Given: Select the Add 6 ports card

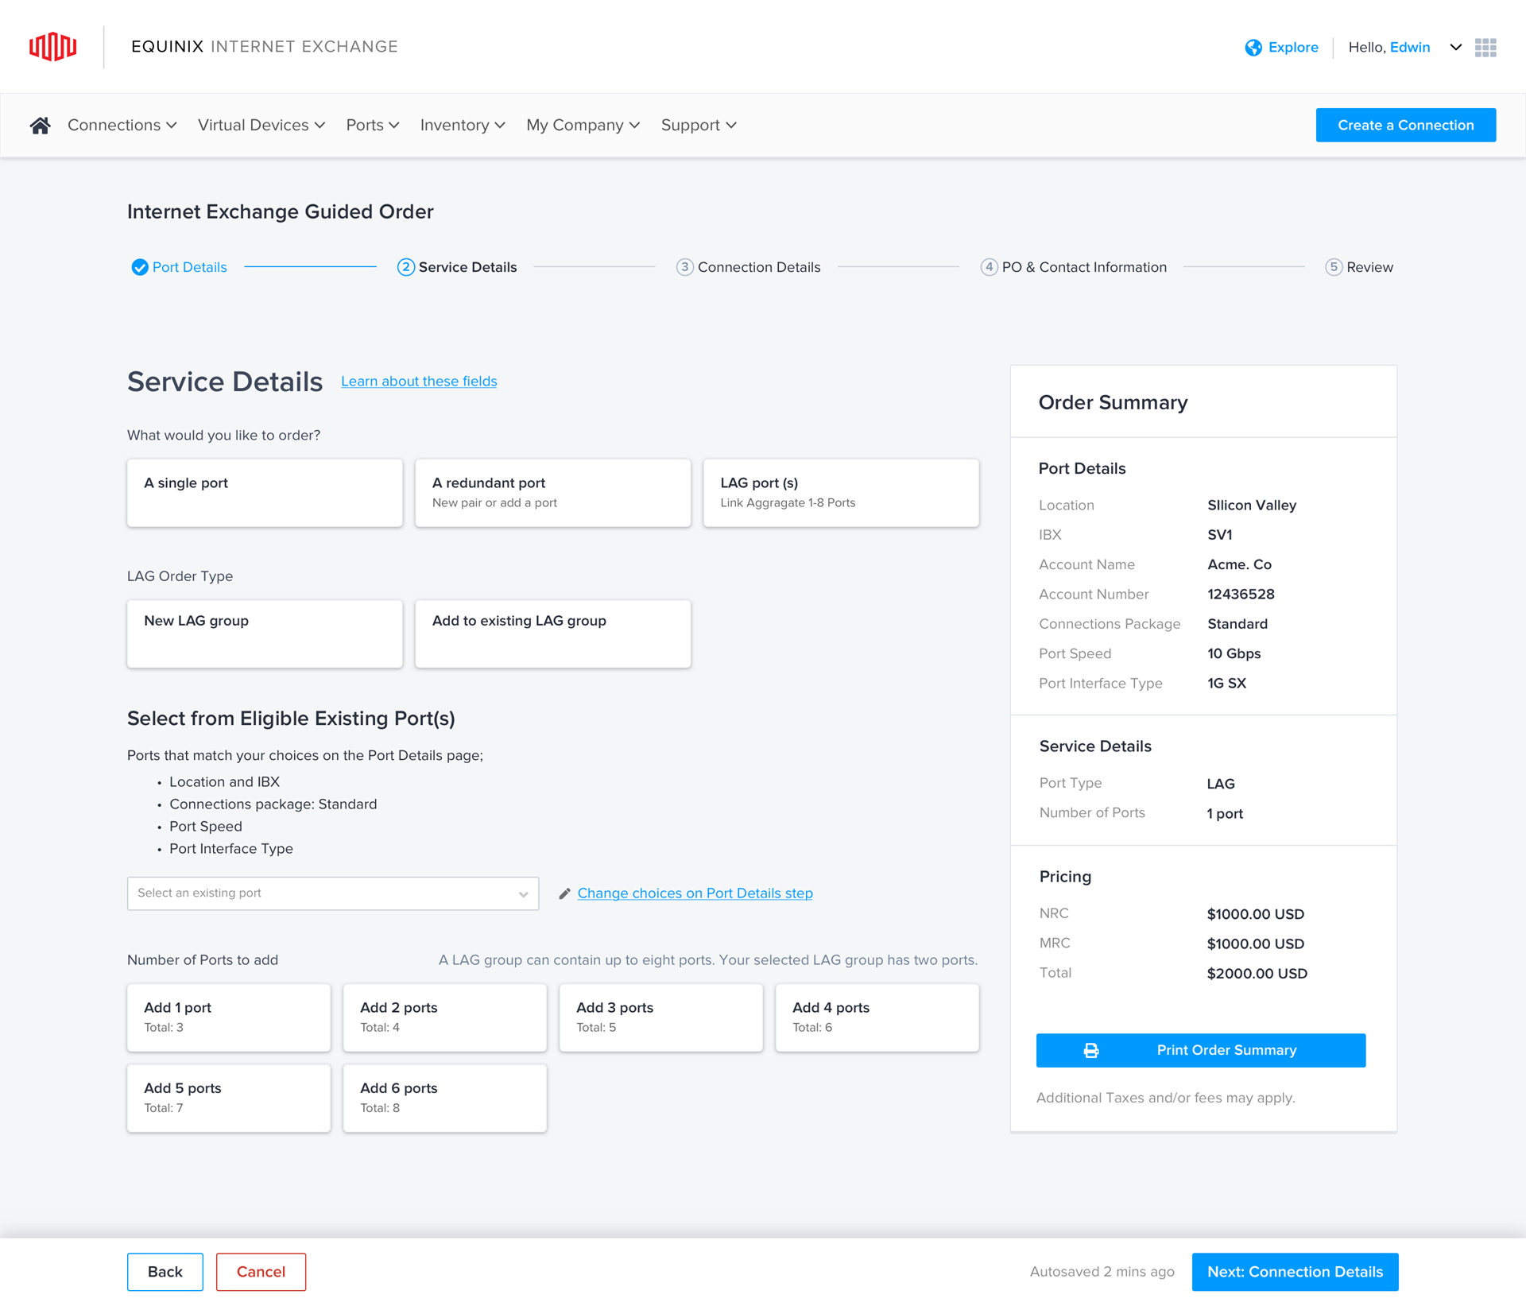Looking at the screenshot, I should point(445,1099).
